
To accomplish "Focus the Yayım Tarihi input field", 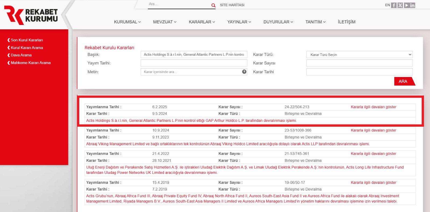I will coord(194,63).
